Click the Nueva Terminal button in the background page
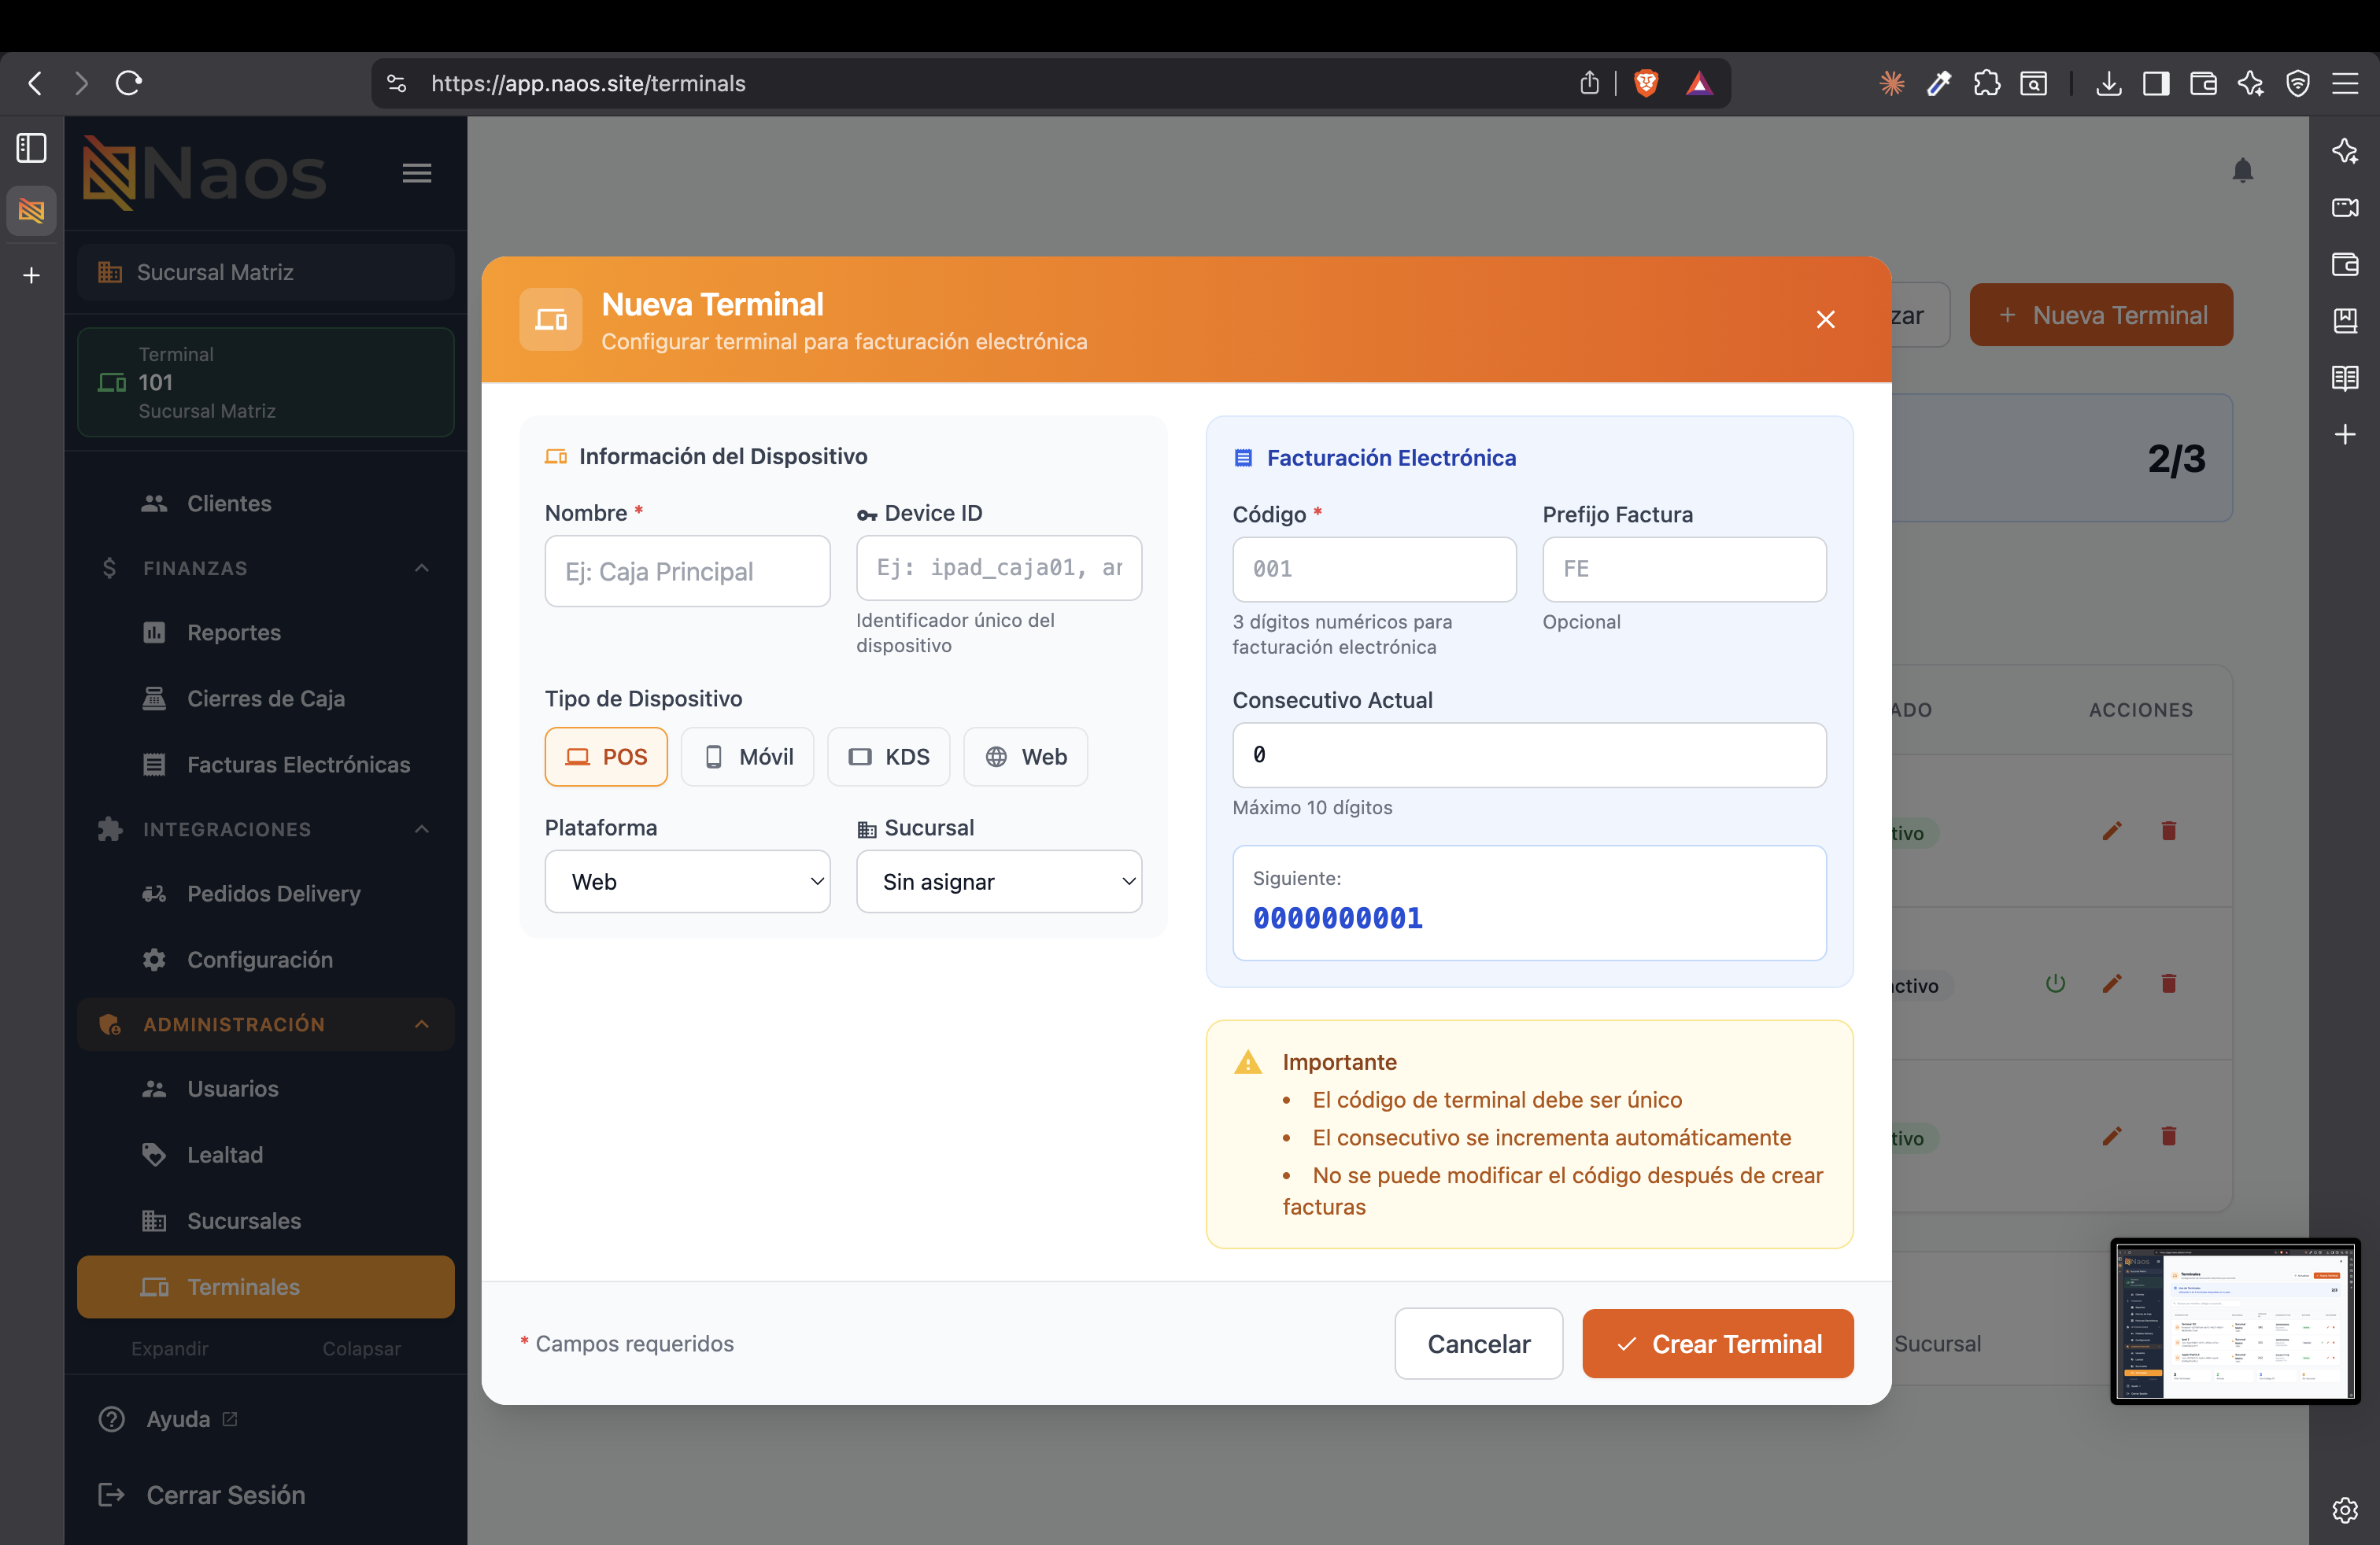 (x=2101, y=315)
